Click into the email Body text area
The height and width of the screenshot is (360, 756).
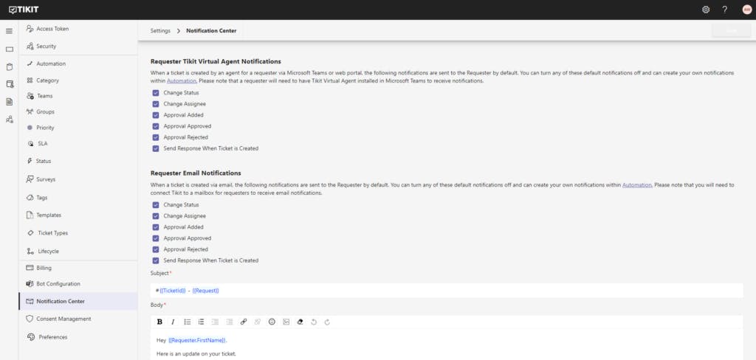pyautogui.click(x=447, y=345)
